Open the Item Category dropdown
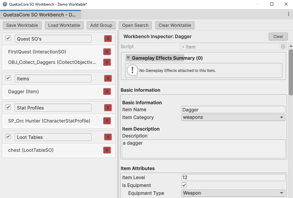Screen dimensions: 293x198 233,117
